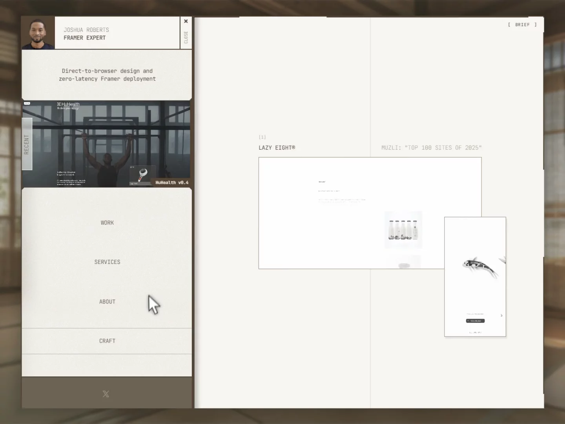Click the RECENT vertical tab label
The image size is (565, 424).
[x=27, y=144]
